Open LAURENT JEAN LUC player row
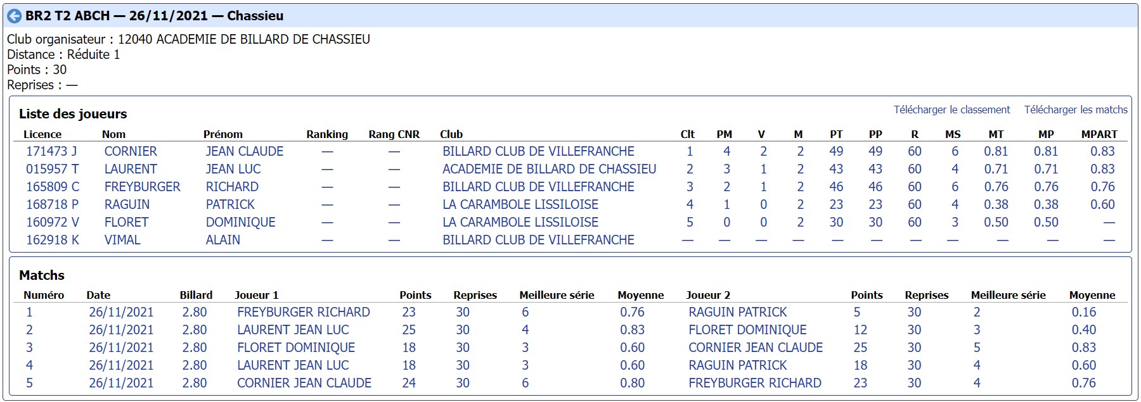Image resolution: width=1141 pixels, height=402 pixels. pos(570,169)
